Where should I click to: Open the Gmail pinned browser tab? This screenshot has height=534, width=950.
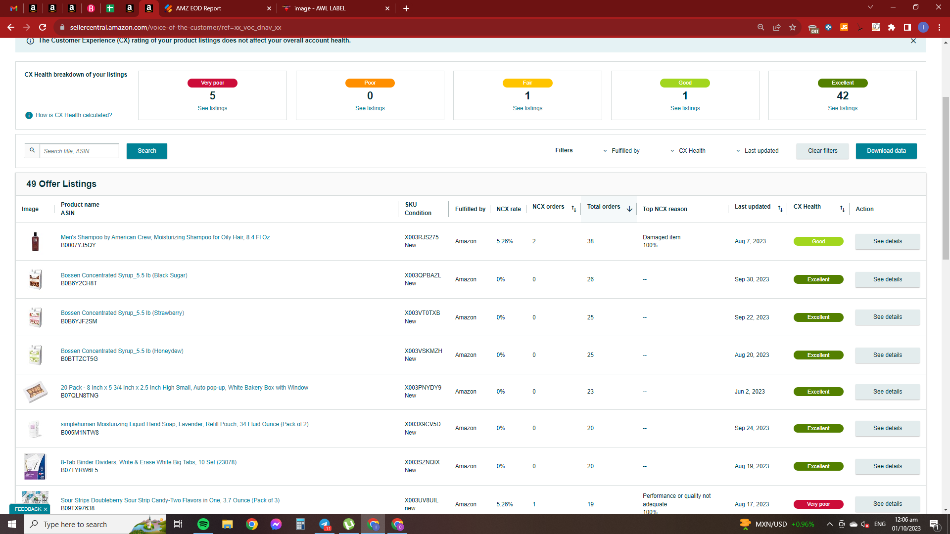(14, 8)
